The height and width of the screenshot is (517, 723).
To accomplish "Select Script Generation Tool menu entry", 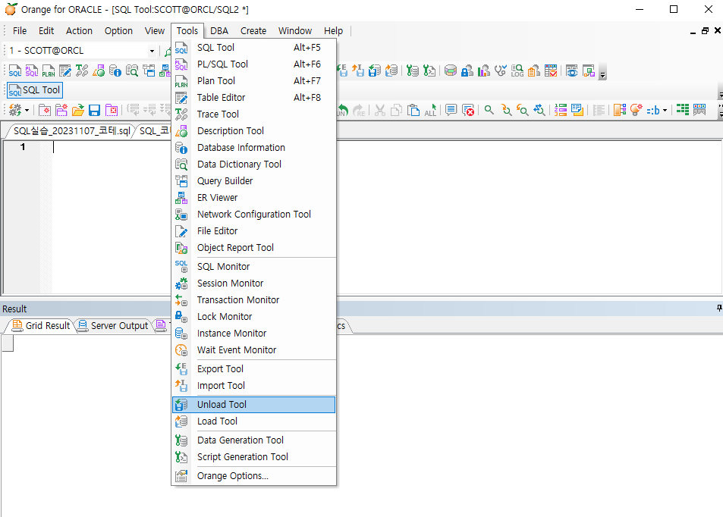I will click(253, 457).
